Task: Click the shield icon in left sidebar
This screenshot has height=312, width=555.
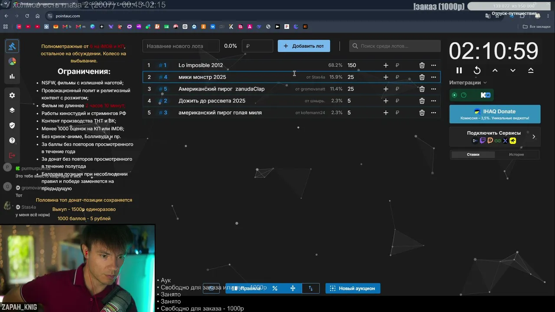Action: pos(12,125)
